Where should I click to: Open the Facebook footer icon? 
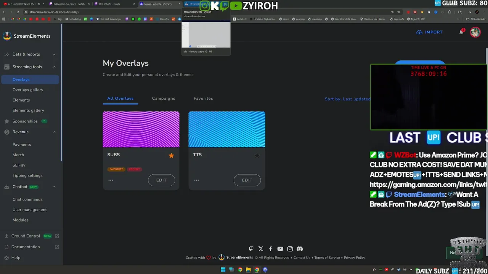click(x=270, y=249)
